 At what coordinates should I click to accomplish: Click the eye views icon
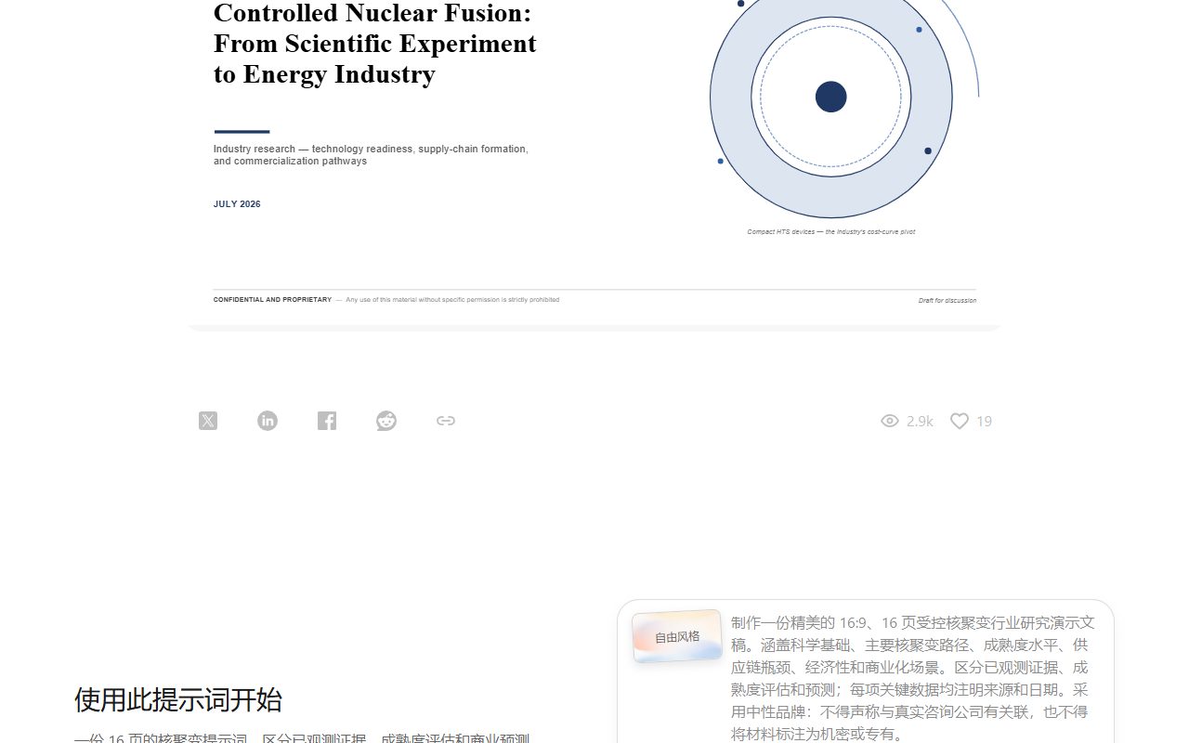[890, 421]
